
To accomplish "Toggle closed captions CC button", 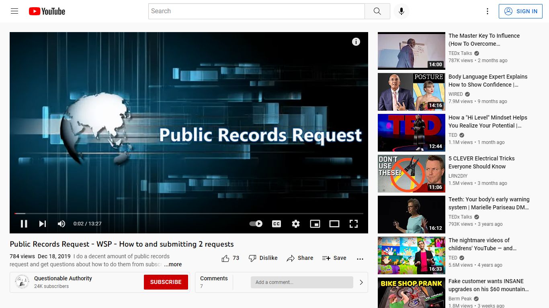I will (x=277, y=224).
